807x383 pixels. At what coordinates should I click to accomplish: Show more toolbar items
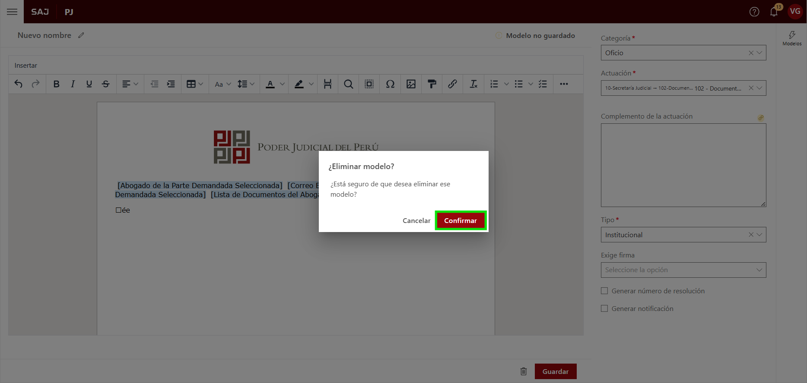[x=564, y=84]
